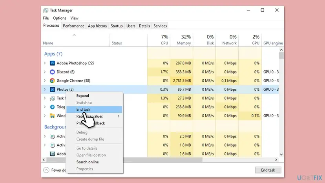Screen dimensions: 325x183
Task: Click the Adobe background process icon
Action: tap(52, 154)
